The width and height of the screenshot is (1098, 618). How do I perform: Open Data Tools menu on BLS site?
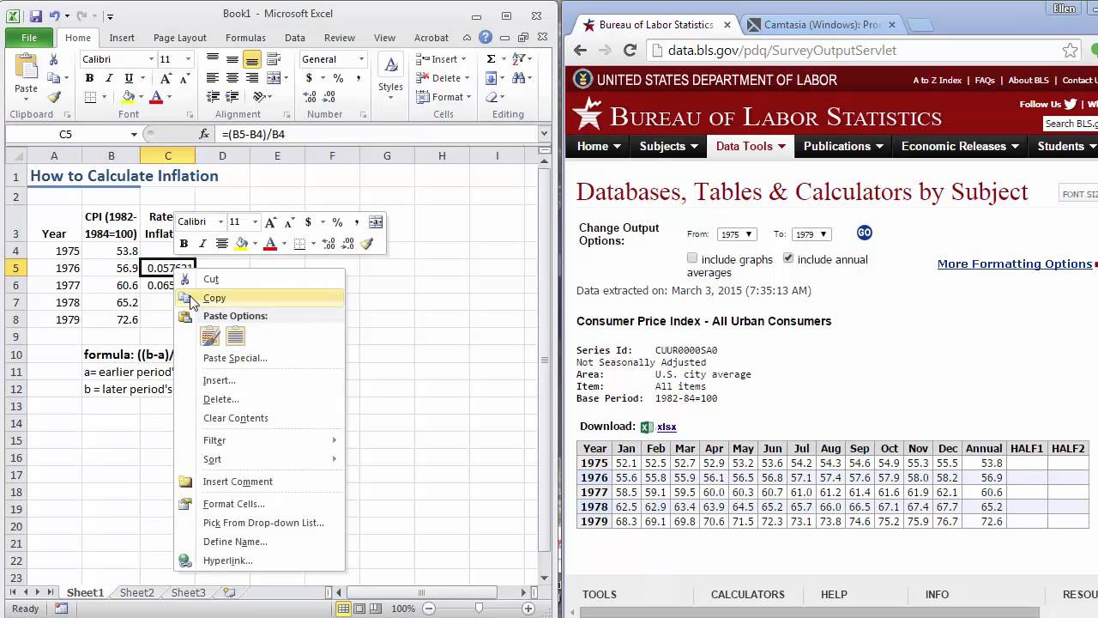pos(751,146)
